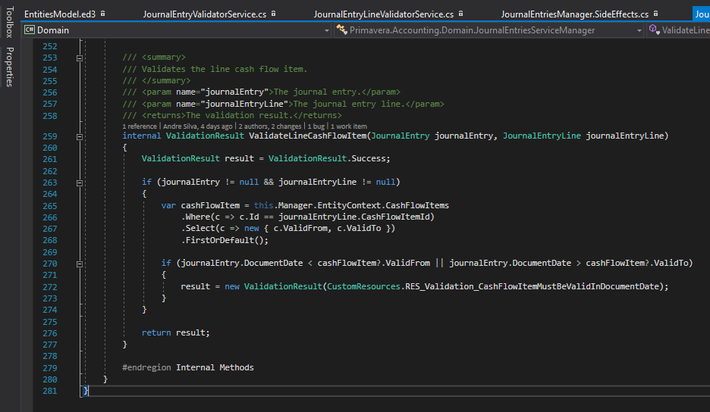Open 2 authors, 2 changes CodeLens

point(270,126)
